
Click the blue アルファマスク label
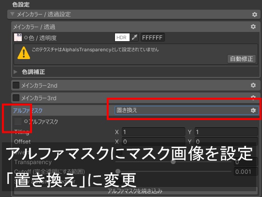tap(28, 110)
